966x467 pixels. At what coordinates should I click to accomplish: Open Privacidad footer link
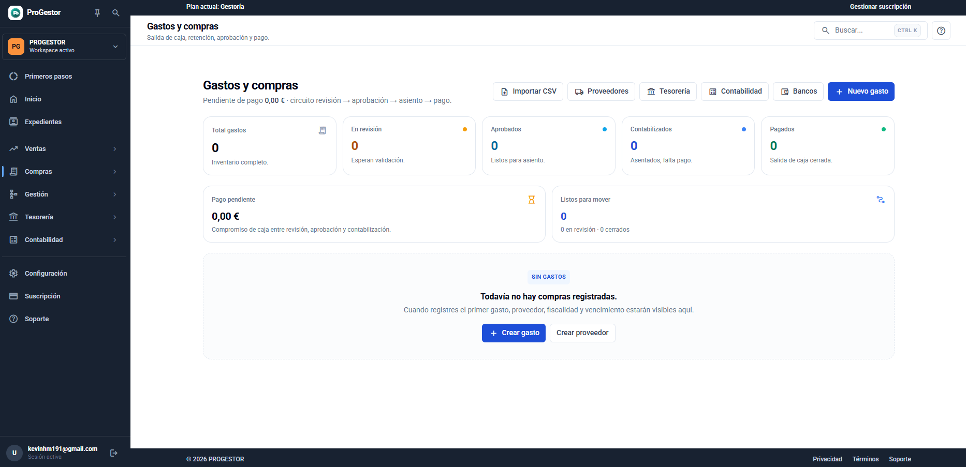827,459
